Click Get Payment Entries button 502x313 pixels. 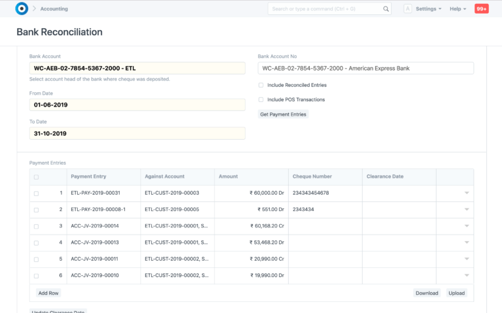point(283,114)
